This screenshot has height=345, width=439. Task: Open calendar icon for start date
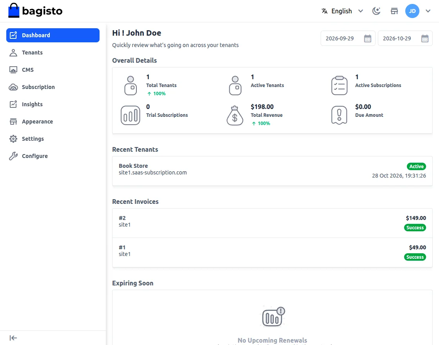coord(368,38)
